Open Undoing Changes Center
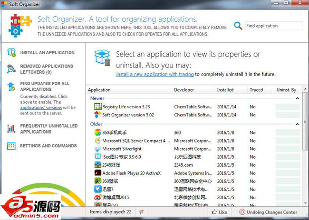Image resolution: width=309 pixels, height=220 pixels. pyautogui.click(x=272, y=212)
